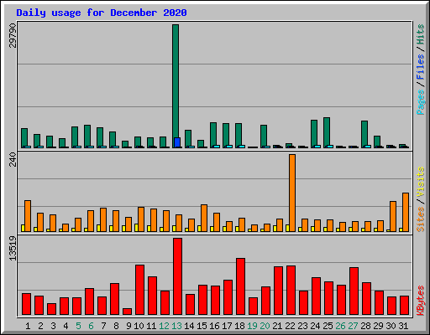Click the tallest red KBytes bar for day 13
Image resolution: width=430 pixels, height=335 pixels.
tap(177, 276)
